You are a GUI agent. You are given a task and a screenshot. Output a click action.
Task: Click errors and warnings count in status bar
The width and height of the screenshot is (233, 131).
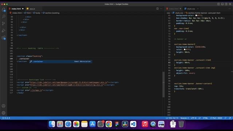click(6, 118)
